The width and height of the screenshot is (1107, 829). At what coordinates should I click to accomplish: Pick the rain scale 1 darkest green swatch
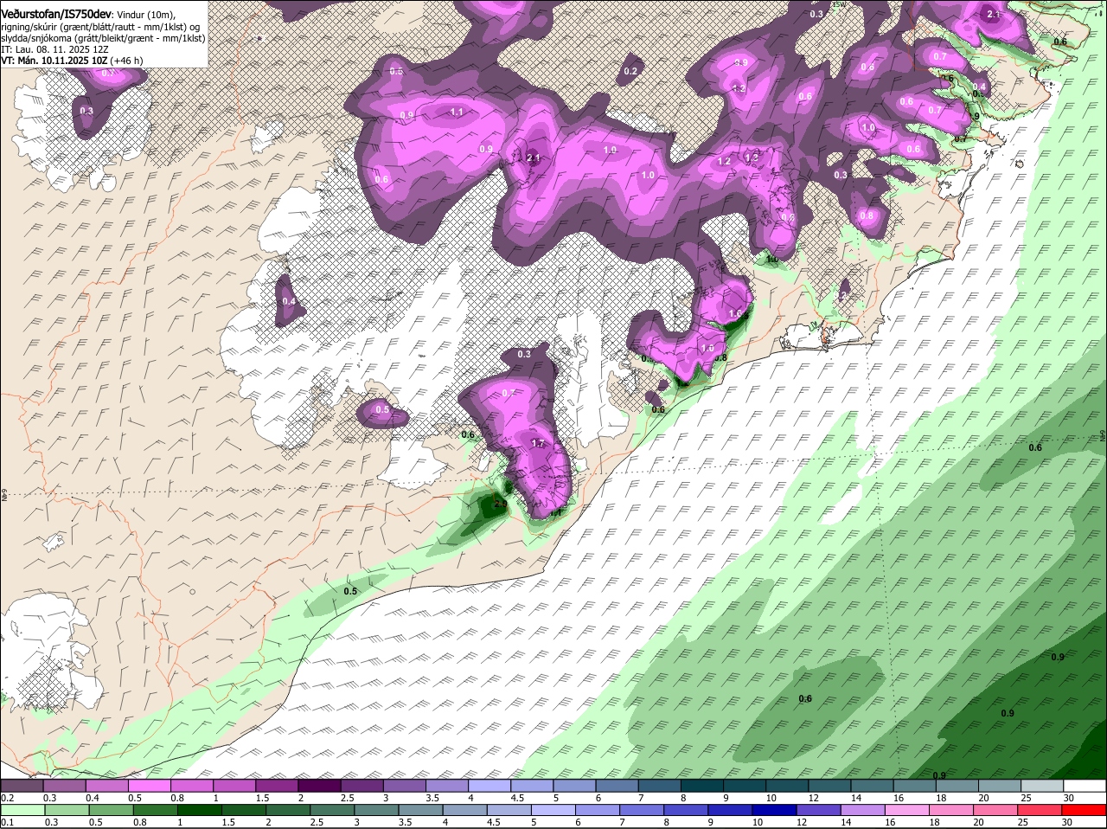(x=199, y=810)
